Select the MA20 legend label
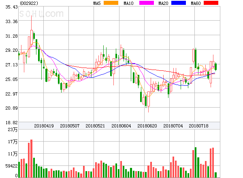Image resolution: width=243 pixels, height=178 pixels. [x=163, y=3]
